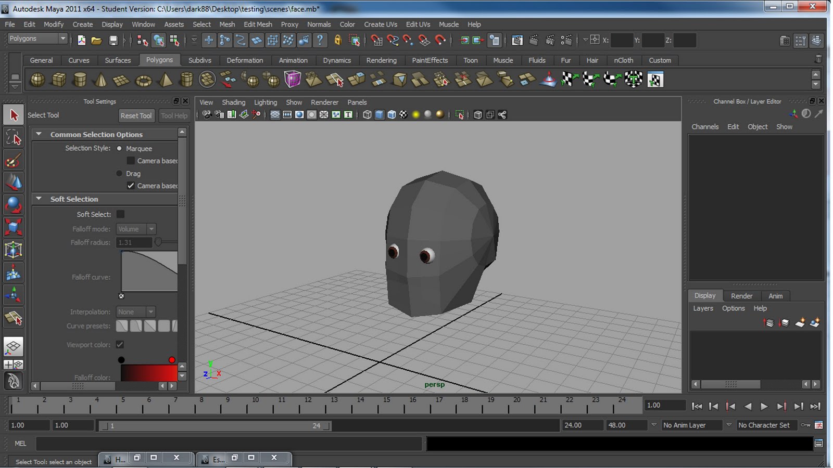Click the polygon cube shelf icon
833x468 pixels.
click(59, 80)
